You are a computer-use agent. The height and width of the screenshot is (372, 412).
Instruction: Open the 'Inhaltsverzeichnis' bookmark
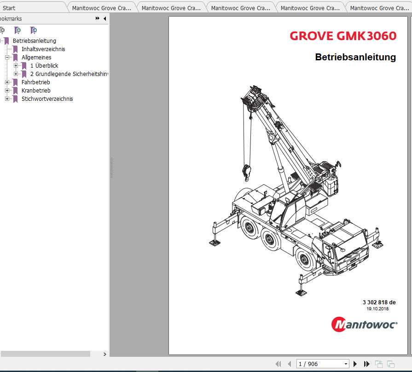[43, 49]
